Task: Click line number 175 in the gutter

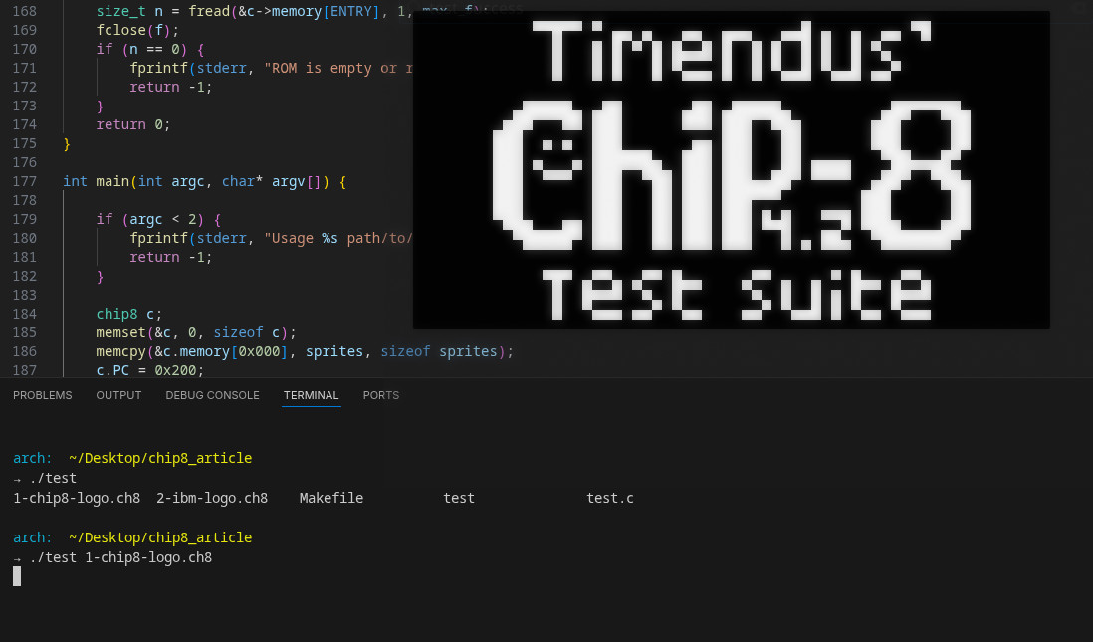Action: coord(25,143)
